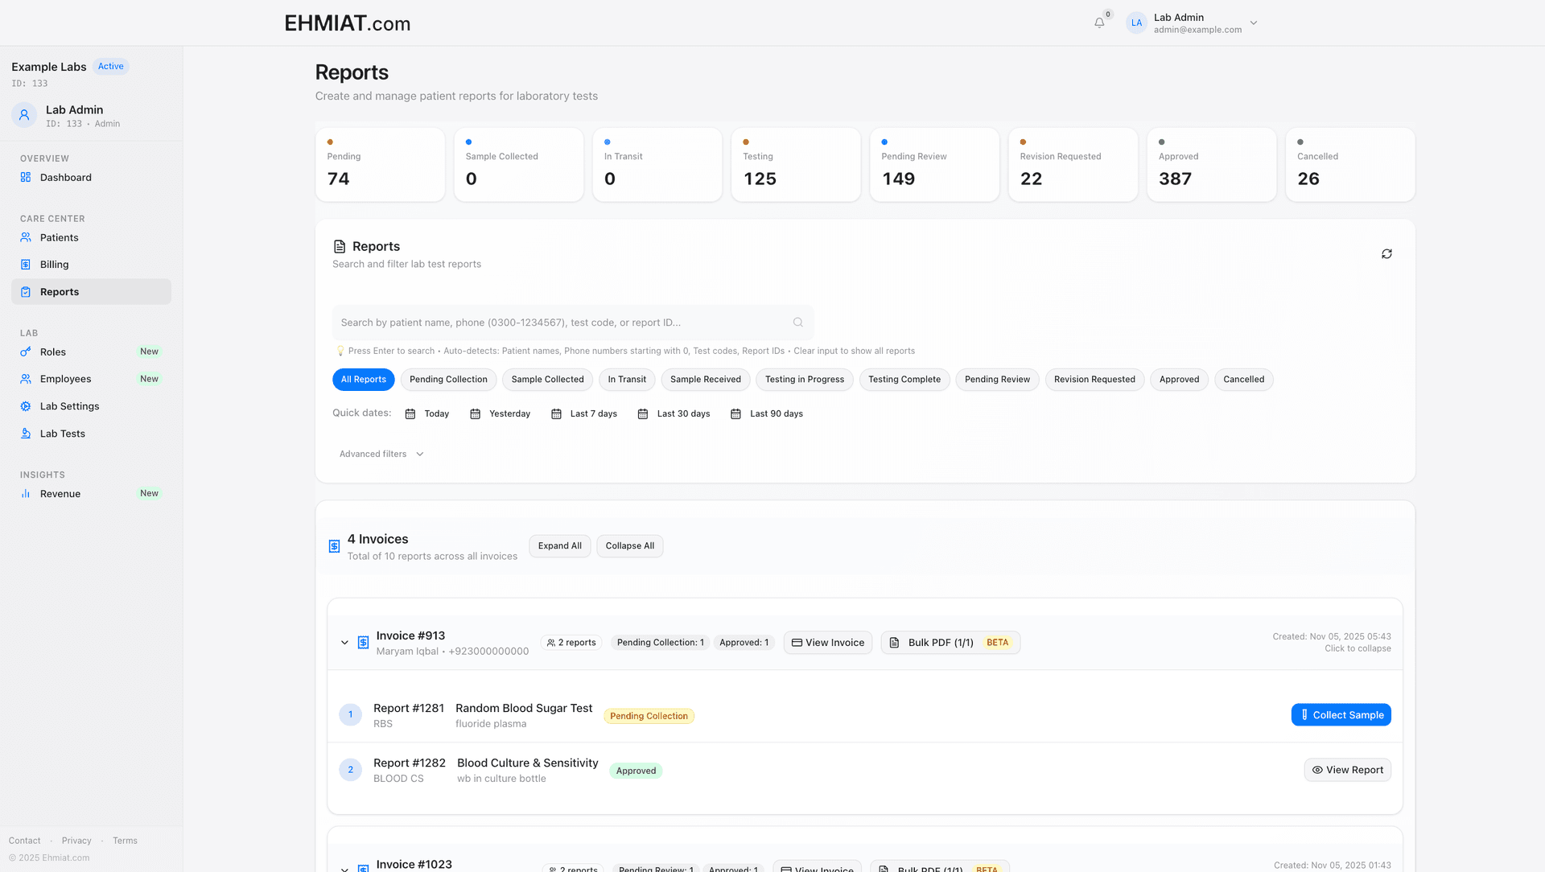Viewport: 1545px width, 872px height.
Task: Filter by Testing Complete
Action: [x=904, y=380]
